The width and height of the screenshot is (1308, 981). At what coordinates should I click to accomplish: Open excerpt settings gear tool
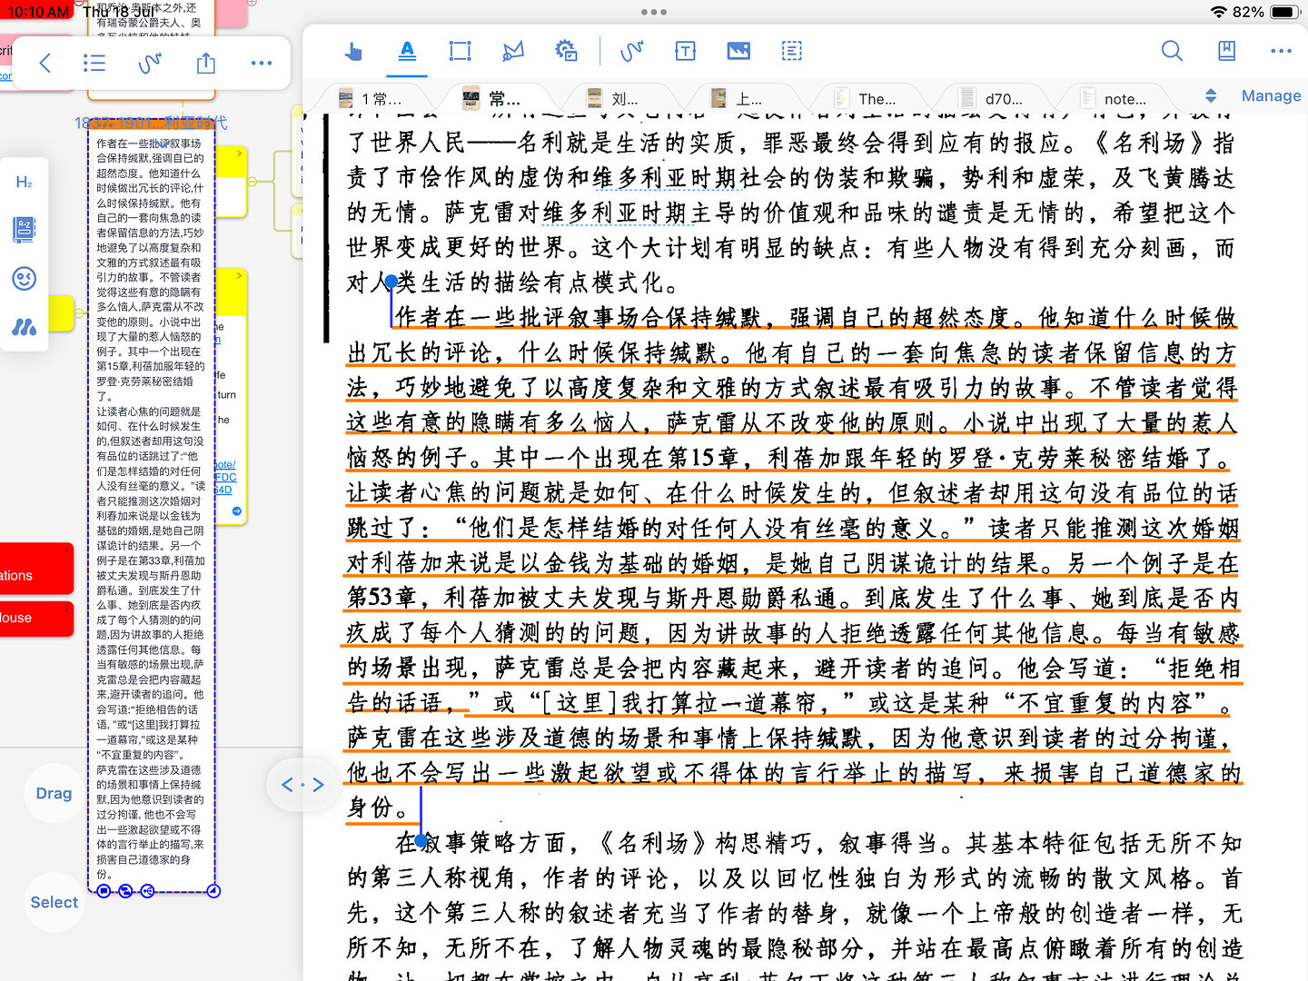point(567,51)
